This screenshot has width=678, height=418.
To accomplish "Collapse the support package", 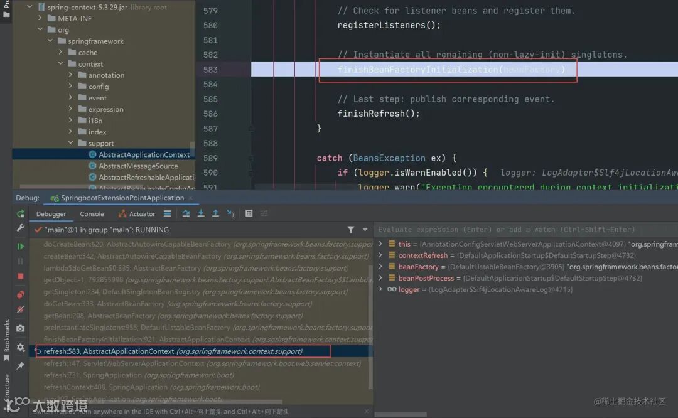I will 70,142.
